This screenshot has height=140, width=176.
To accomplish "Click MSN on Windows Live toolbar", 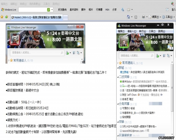I will pos(107,10).
